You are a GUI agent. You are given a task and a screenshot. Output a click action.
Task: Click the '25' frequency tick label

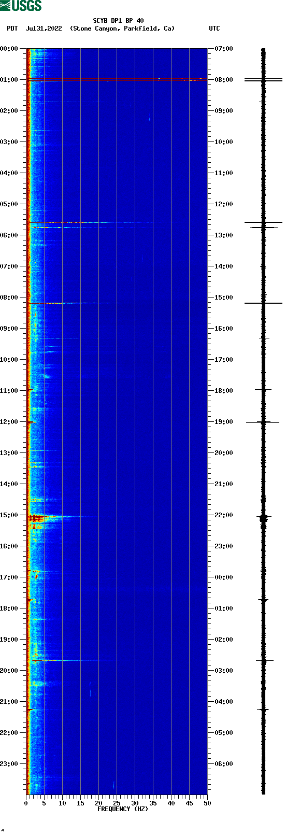click(117, 804)
